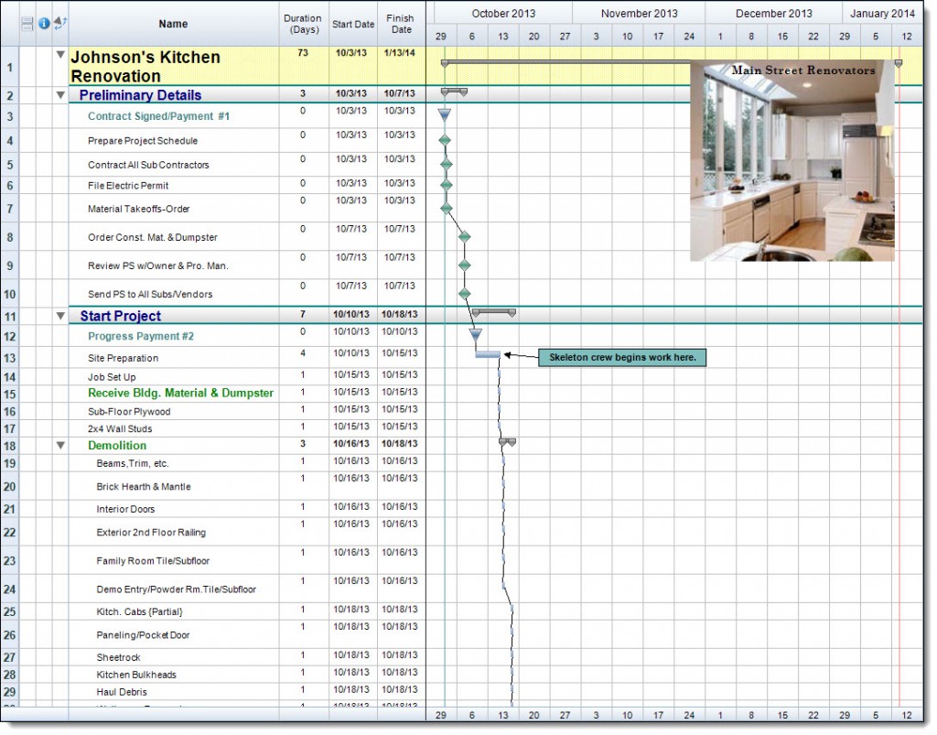Click the Progress Payment #2 milestone marker
This screenshot has height=735, width=937.
pyautogui.click(x=476, y=335)
